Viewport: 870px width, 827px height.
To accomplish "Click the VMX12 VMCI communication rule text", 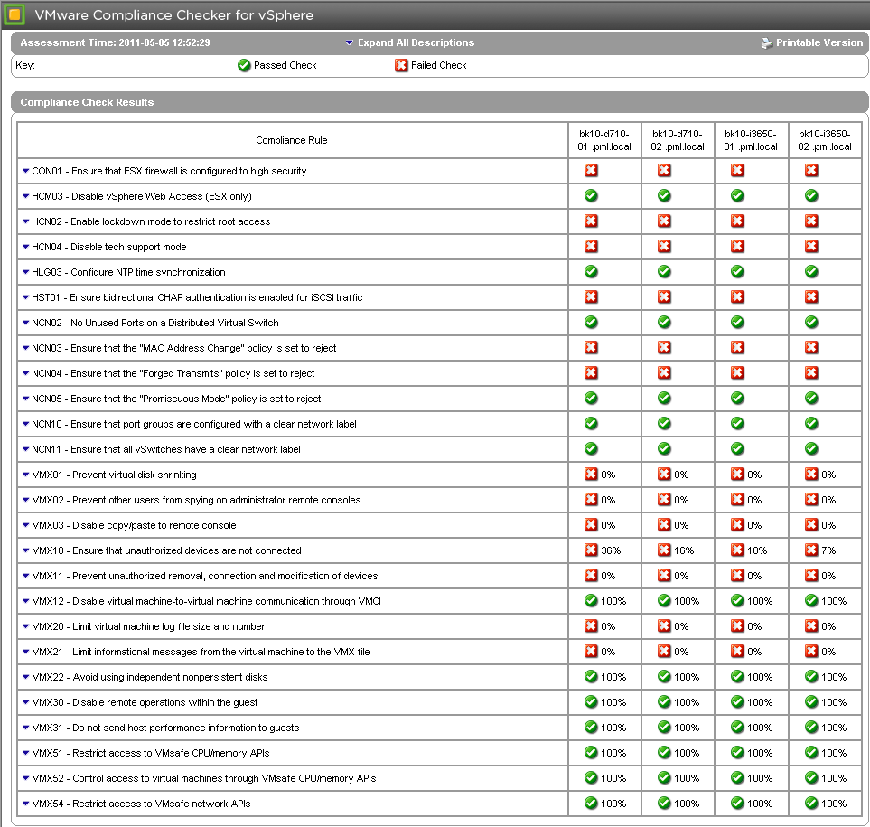I will click(206, 601).
